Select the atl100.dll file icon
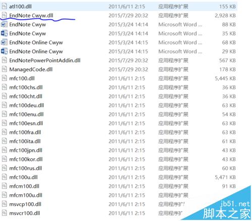This screenshot has width=252, height=221. tap(4, 6)
